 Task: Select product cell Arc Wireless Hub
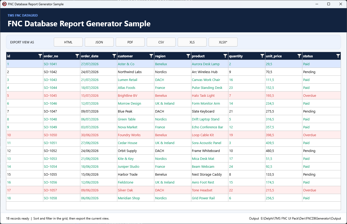click(210, 72)
